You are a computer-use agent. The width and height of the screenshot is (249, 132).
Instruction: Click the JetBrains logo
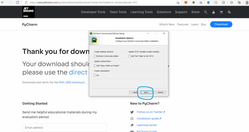(28, 12)
